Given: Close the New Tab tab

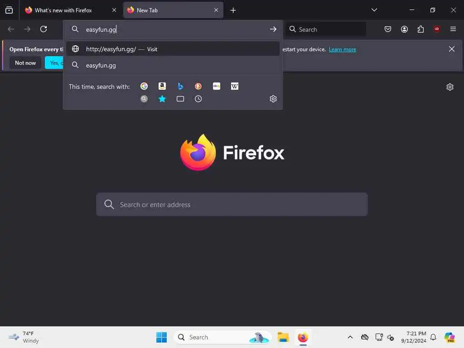Looking at the screenshot, I should (x=216, y=10).
